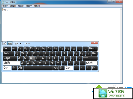The image size is (133, 99).
Task: Tap the tilde backtick key
Action: [x=14, y=49]
